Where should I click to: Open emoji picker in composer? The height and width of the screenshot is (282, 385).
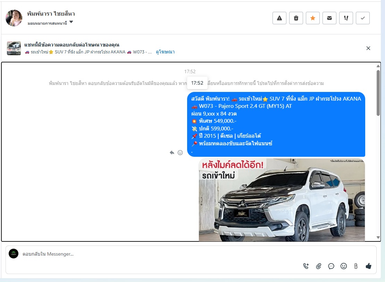pyautogui.click(x=343, y=266)
